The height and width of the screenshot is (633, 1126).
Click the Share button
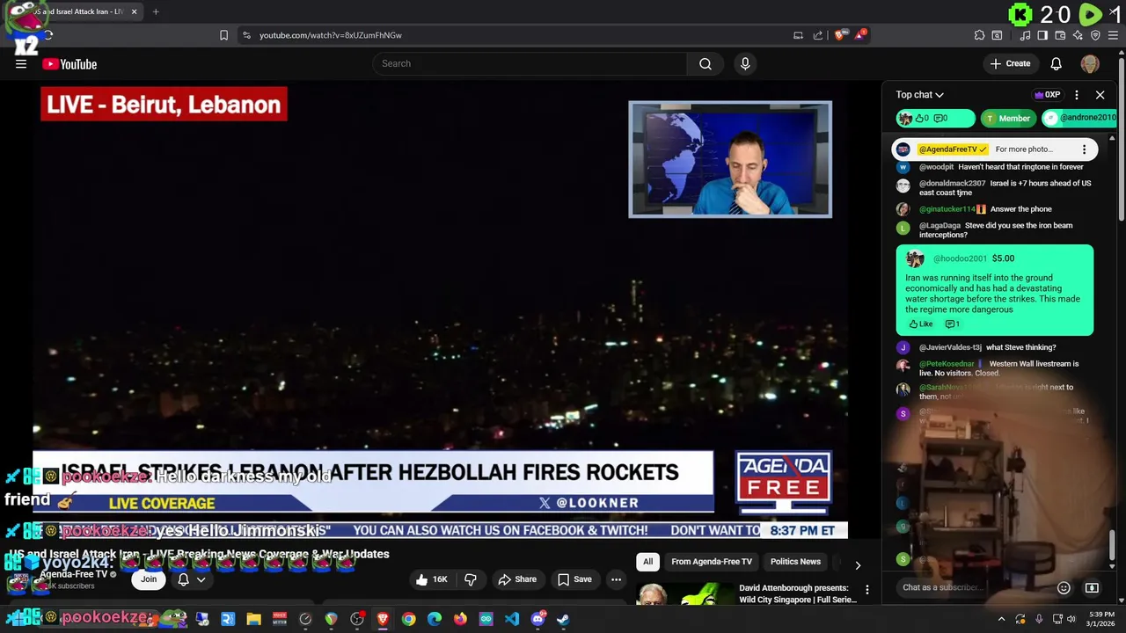(517, 579)
